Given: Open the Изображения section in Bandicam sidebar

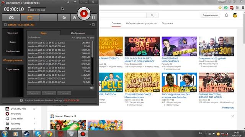Looking at the screenshot, I should tap(13, 51).
